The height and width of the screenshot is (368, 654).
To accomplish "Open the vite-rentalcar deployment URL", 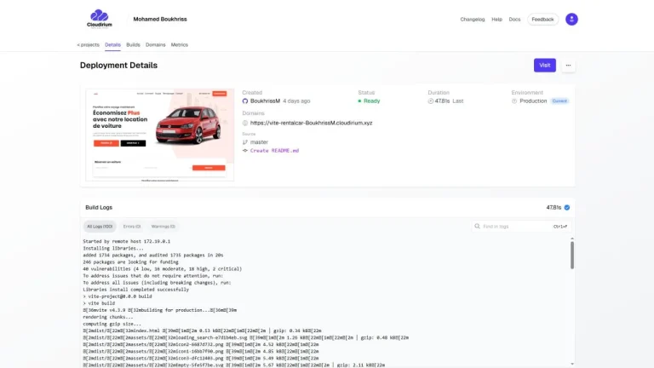I will pyautogui.click(x=311, y=123).
